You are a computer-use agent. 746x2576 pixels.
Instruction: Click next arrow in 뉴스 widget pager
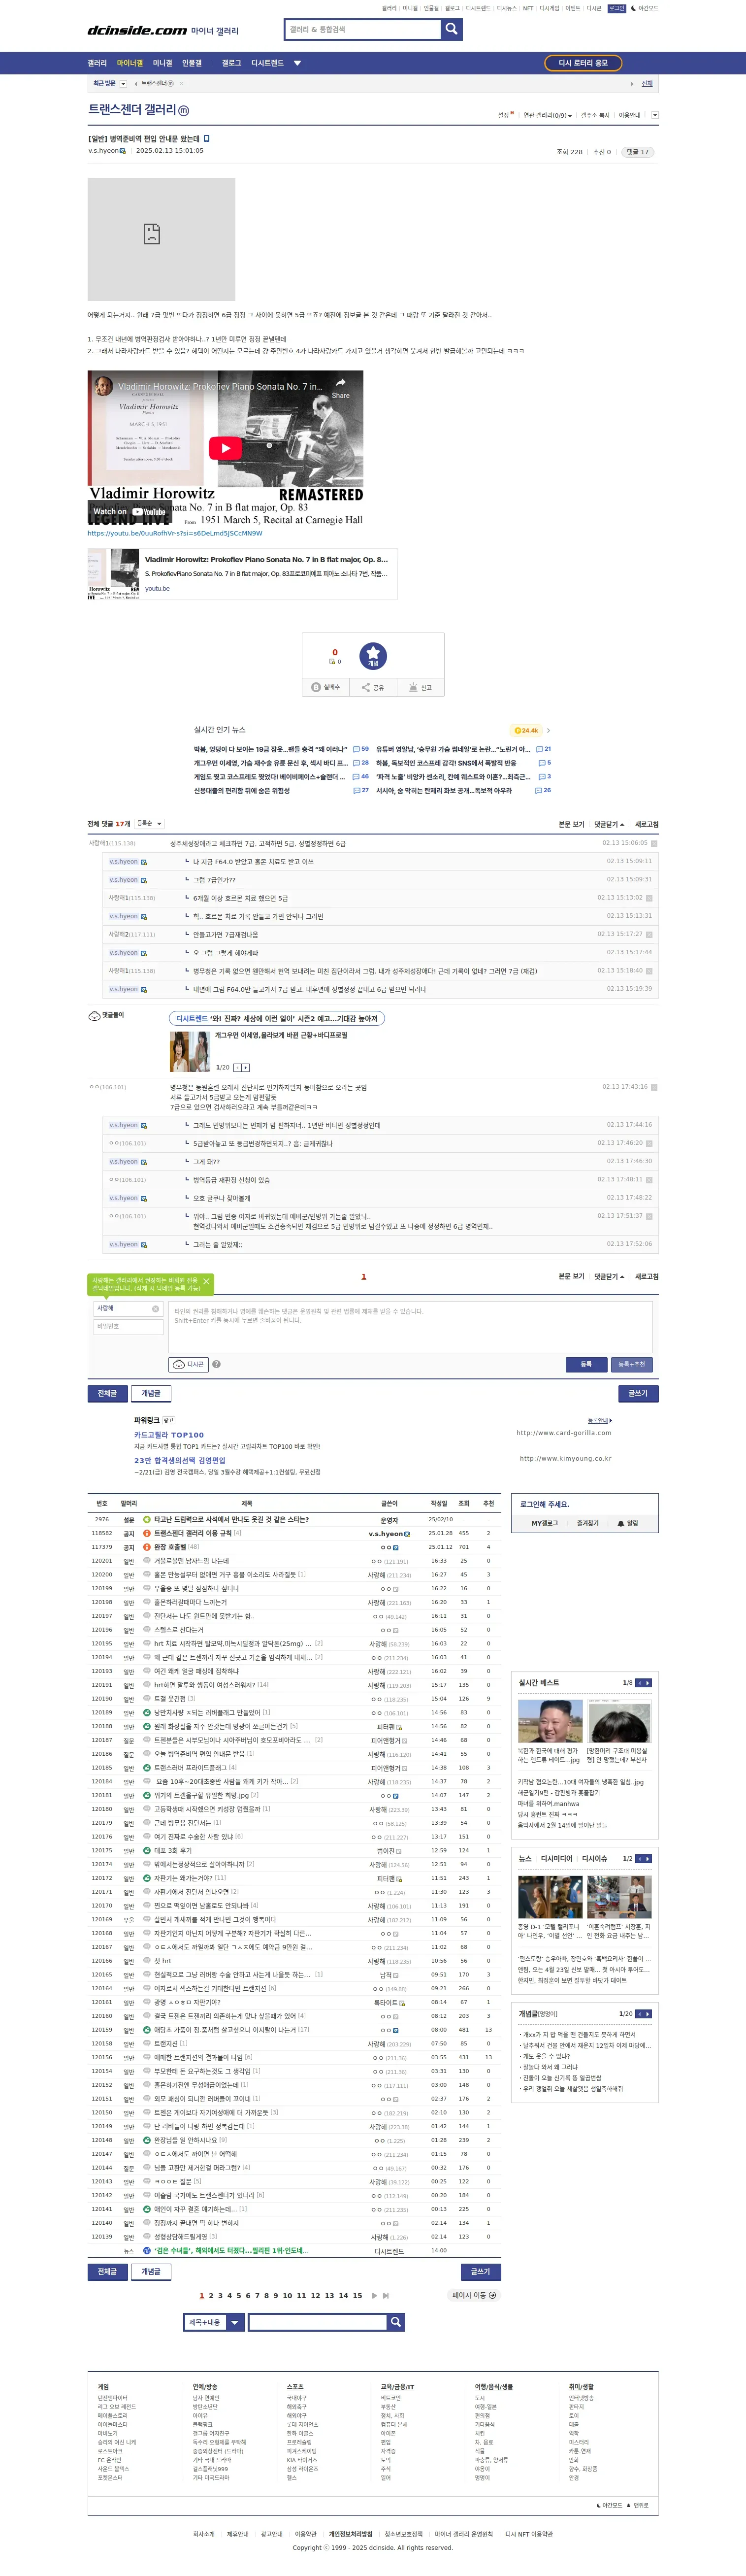click(x=648, y=1859)
